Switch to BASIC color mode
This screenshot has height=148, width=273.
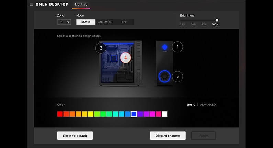191,105
